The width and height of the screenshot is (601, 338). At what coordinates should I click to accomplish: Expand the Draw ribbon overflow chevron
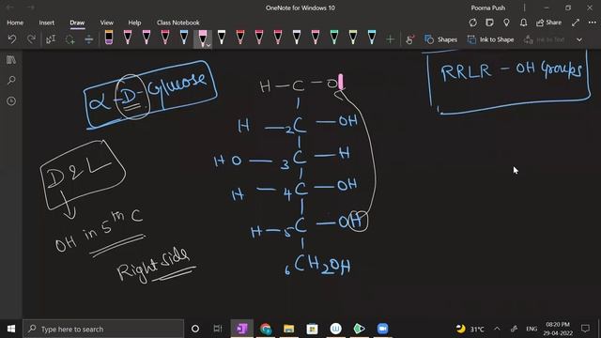(x=579, y=39)
